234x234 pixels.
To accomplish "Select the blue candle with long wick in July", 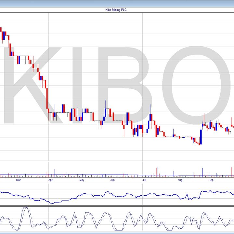I will pyautogui.click(x=150, y=117).
